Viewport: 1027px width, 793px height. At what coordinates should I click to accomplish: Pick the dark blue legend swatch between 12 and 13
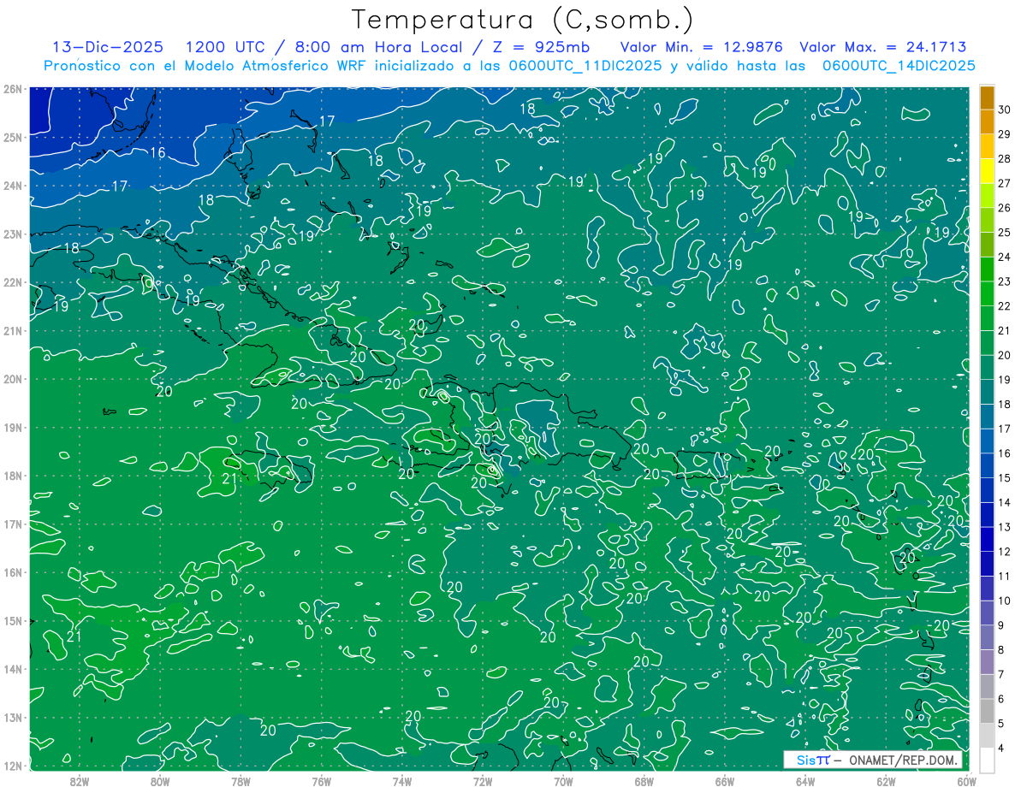tap(987, 539)
